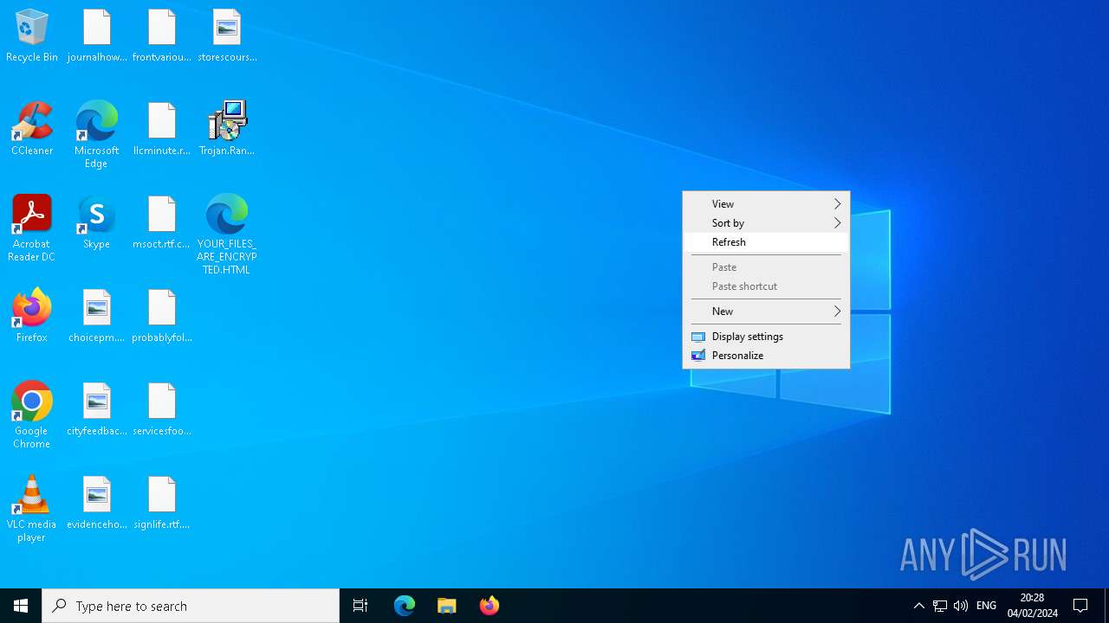The width and height of the screenshot is (1109, 623).
Task: Expand the View submenu
Action: [x=766, y=204]
